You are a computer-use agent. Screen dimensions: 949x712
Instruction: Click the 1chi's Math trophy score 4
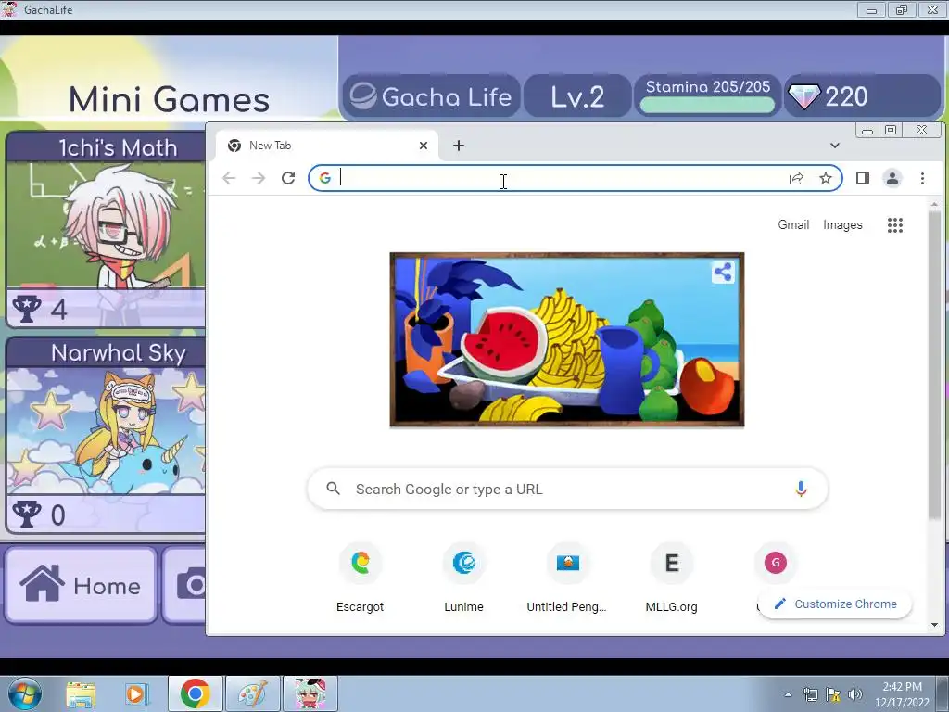41,310
